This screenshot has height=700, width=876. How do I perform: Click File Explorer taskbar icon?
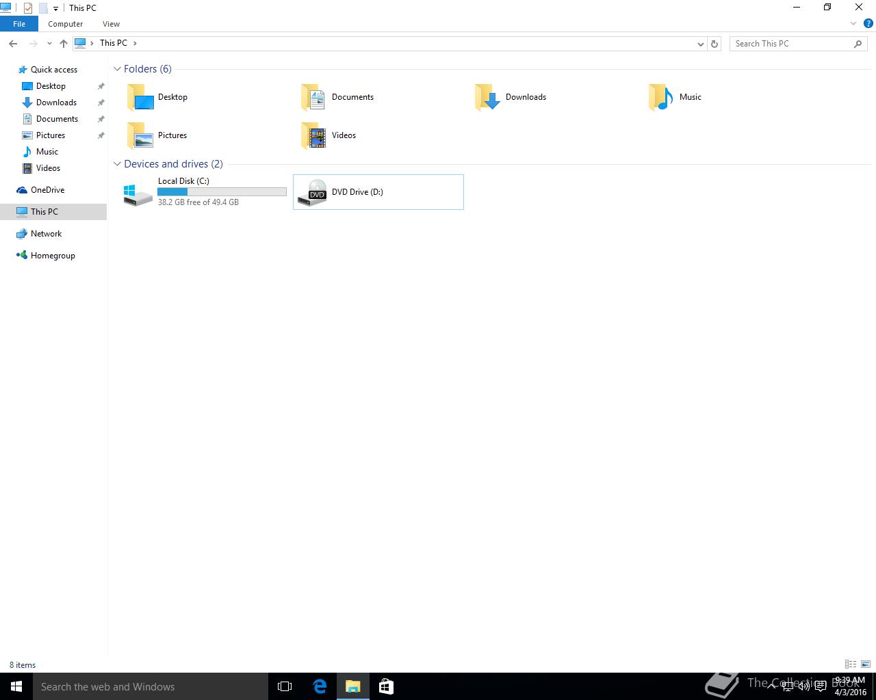click(353, 686)
